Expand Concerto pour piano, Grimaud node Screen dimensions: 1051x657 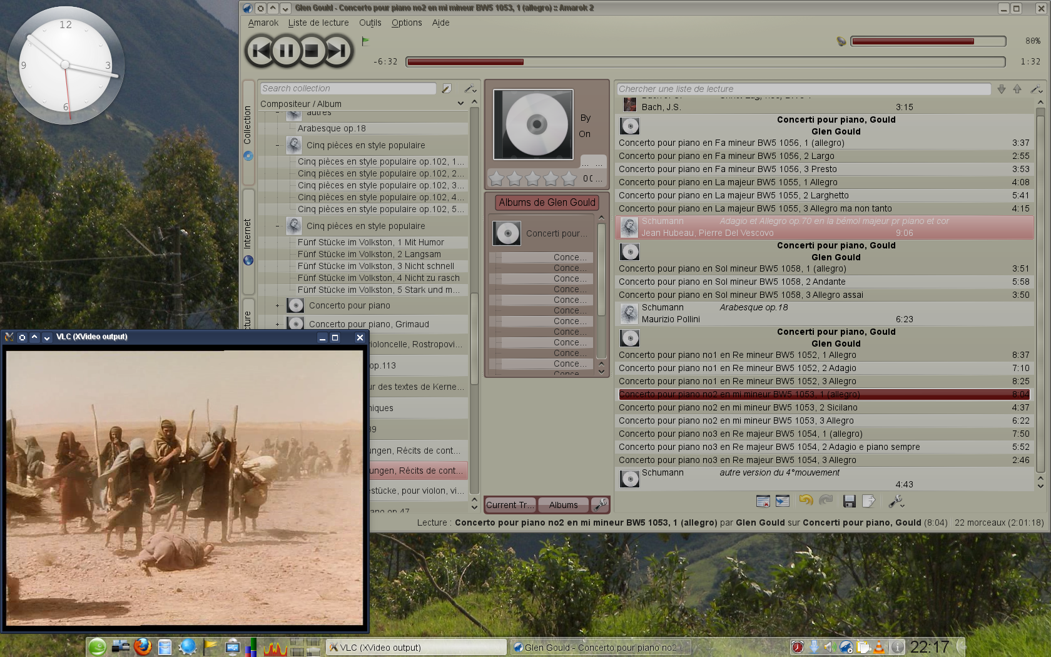(278, 324)
